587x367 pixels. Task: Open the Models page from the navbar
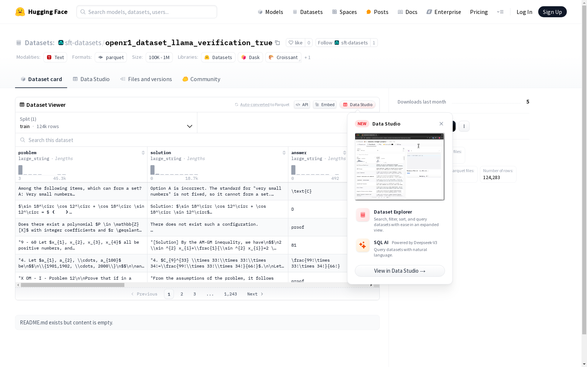(270, 12)
